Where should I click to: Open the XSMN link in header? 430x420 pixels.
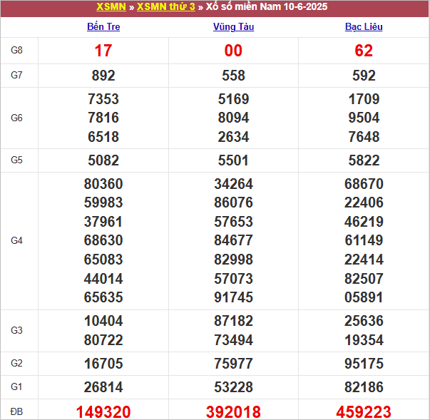point(111,6)
